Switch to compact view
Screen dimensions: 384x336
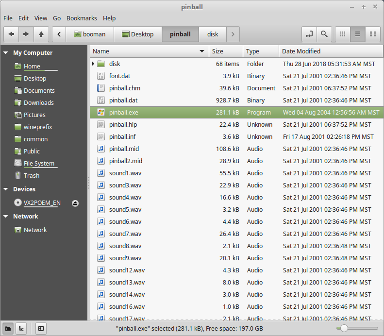[x=373, y=34]
